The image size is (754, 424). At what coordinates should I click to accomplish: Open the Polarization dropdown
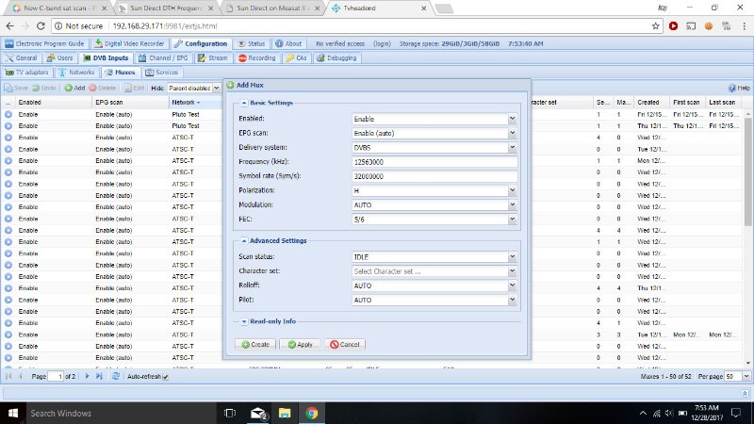point(512,191)
